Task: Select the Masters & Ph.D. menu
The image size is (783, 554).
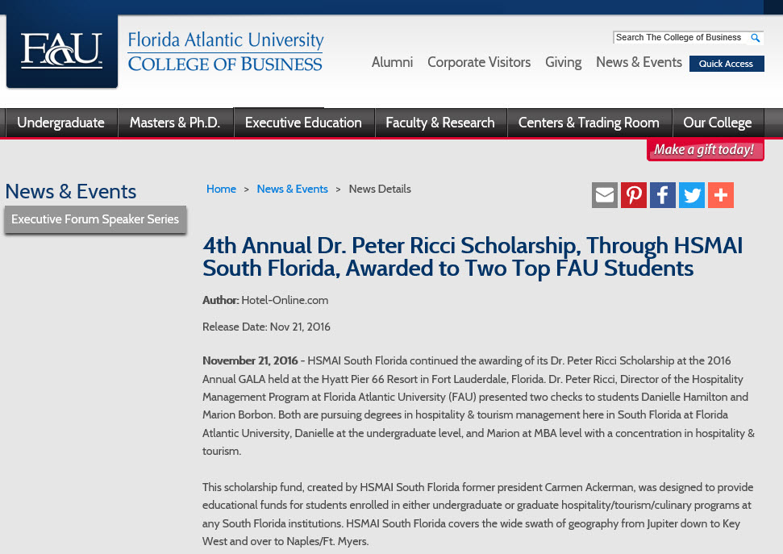Action: [x=175, y=123]
